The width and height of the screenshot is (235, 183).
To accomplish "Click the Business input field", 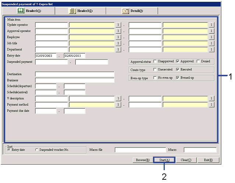I will pyautogui.click(x=75, y=80).
